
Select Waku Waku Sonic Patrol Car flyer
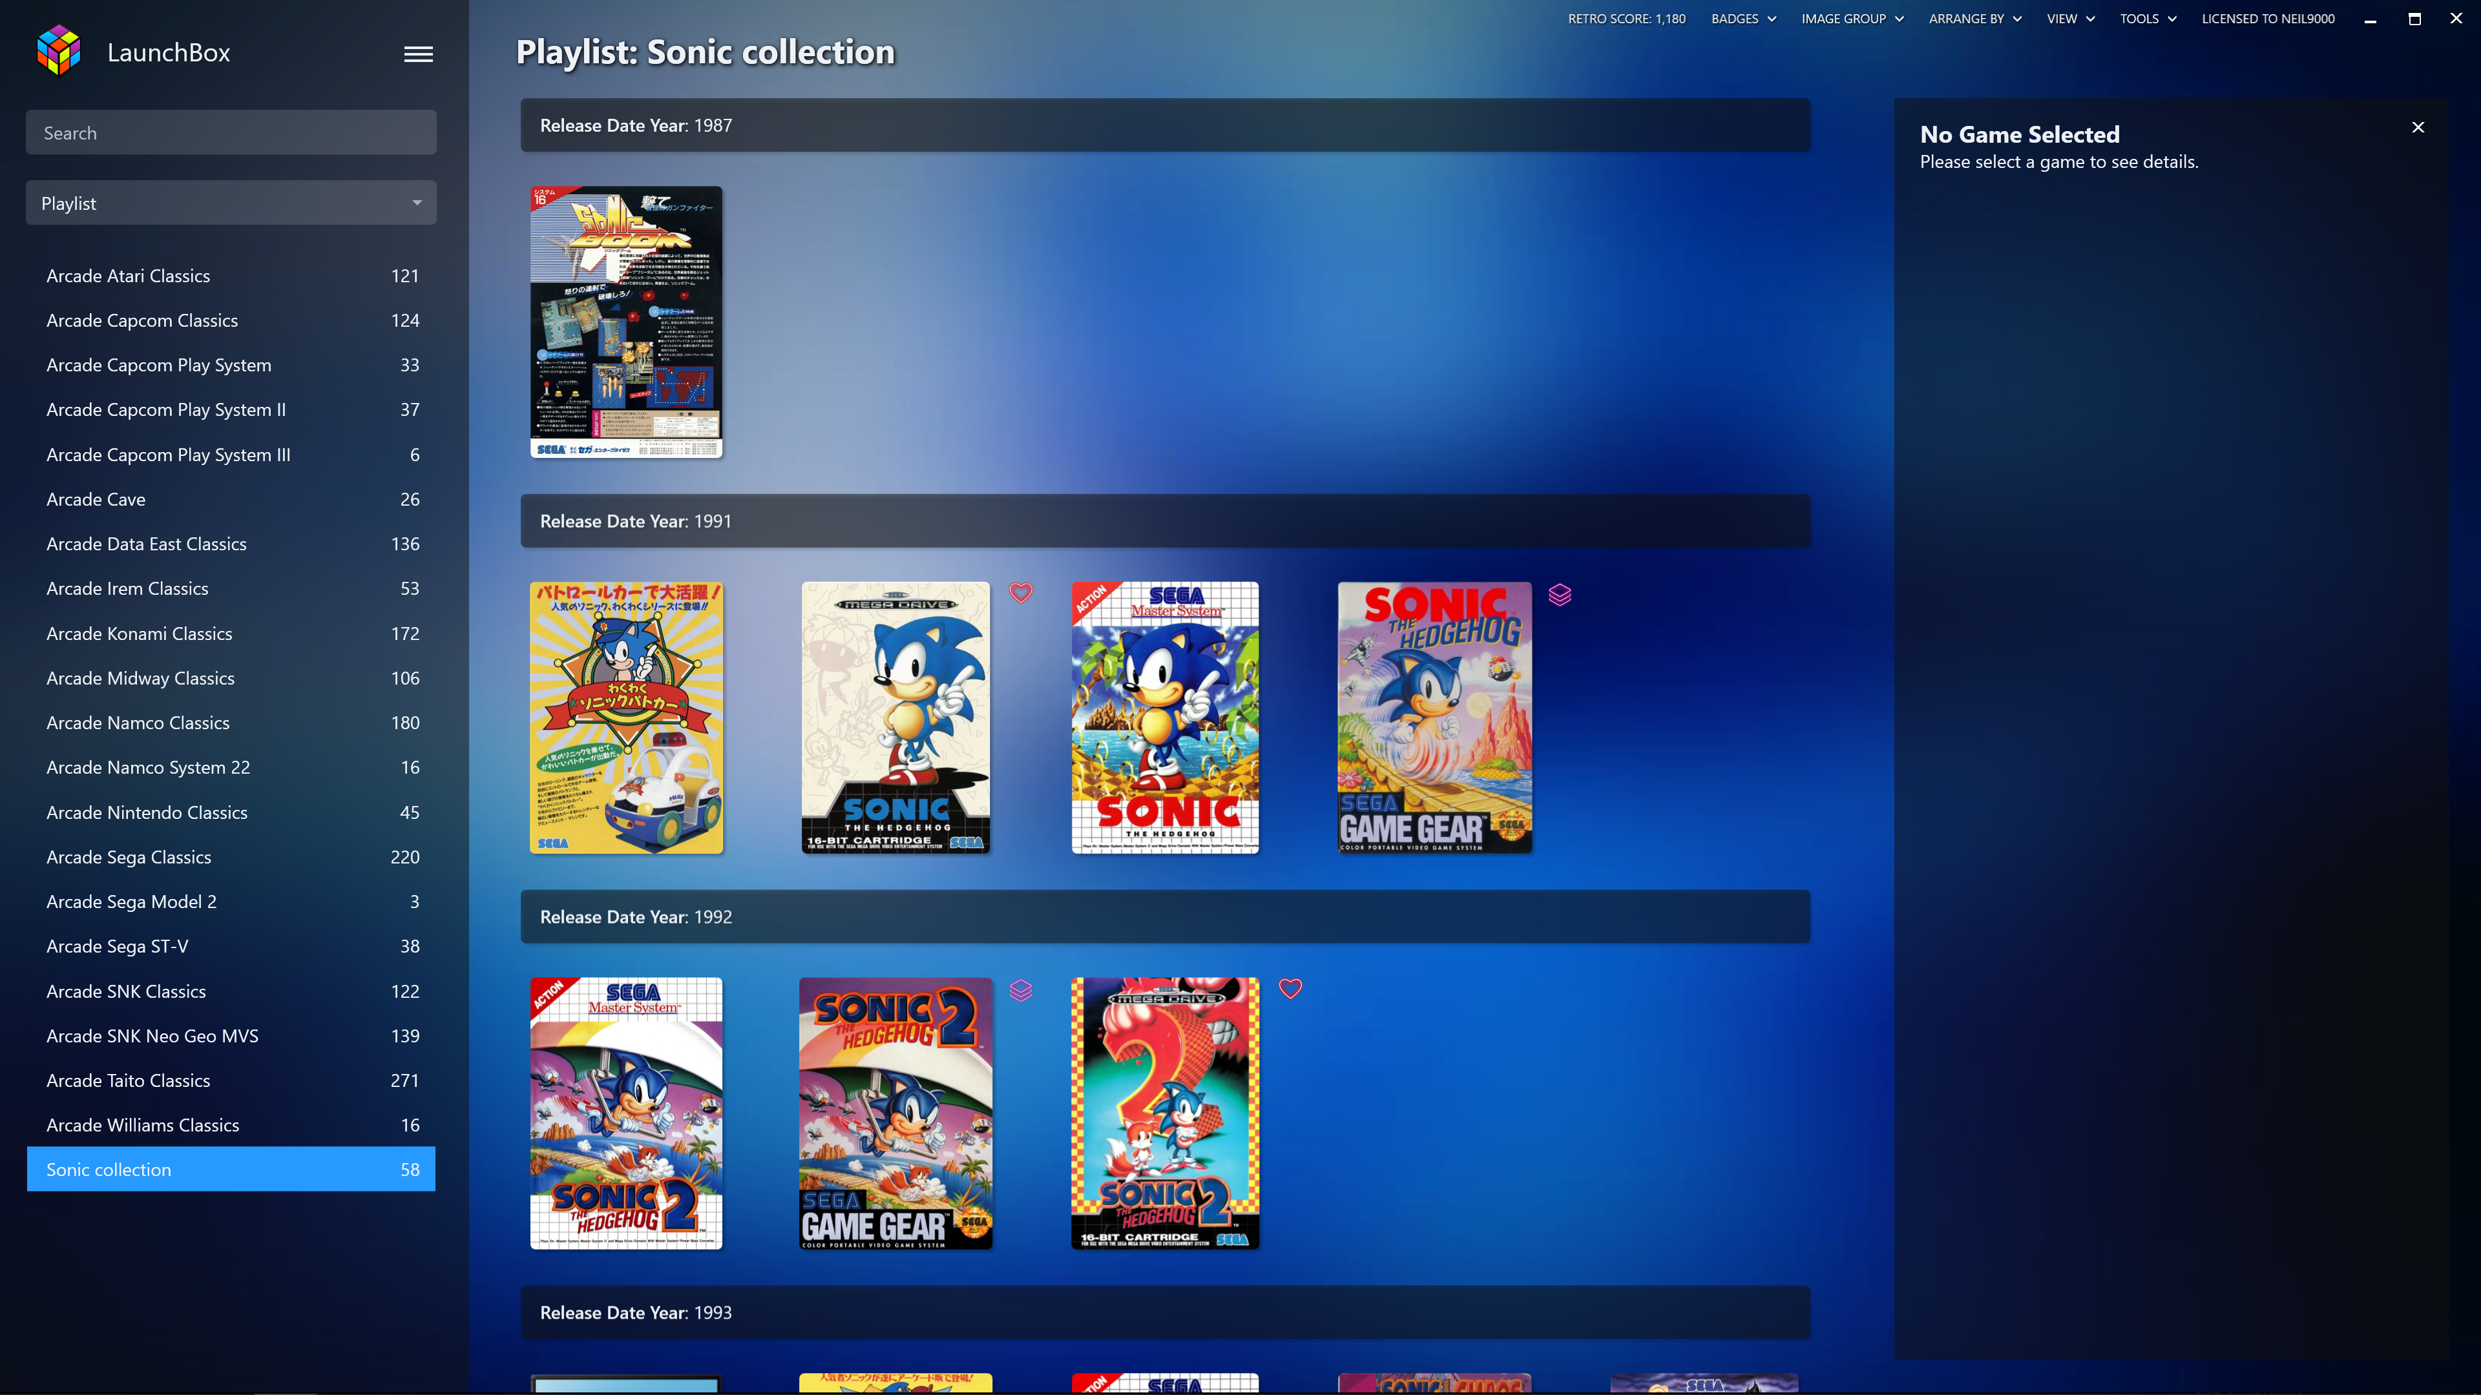pyautogui.click(x=626, y=718)
